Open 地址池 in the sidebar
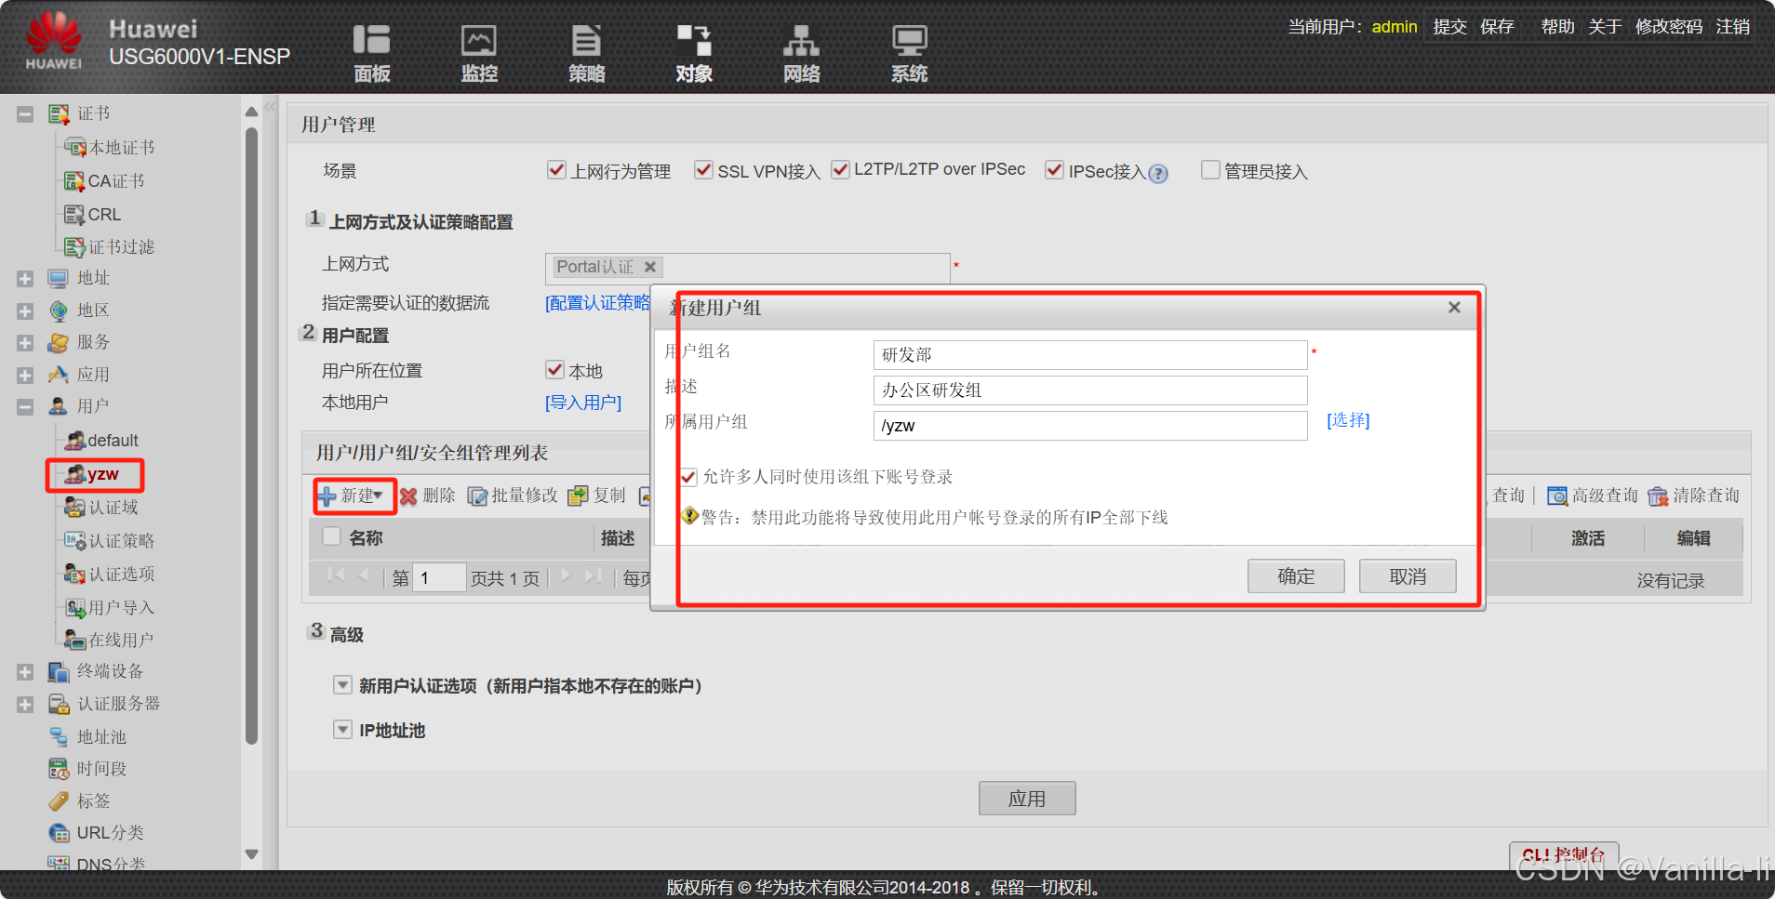Screen dimensions: 1775x899 coord(101,737)
